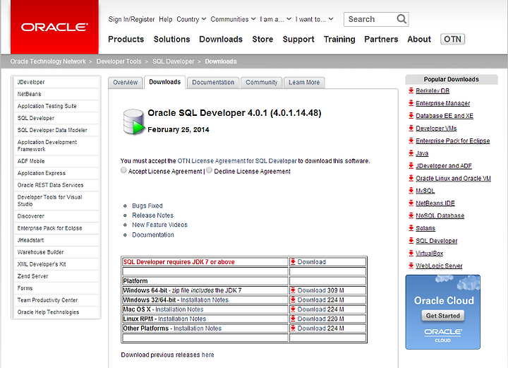Click download arrow icon beside Solaris
The image size is (508, 368).
pos(411,228)
